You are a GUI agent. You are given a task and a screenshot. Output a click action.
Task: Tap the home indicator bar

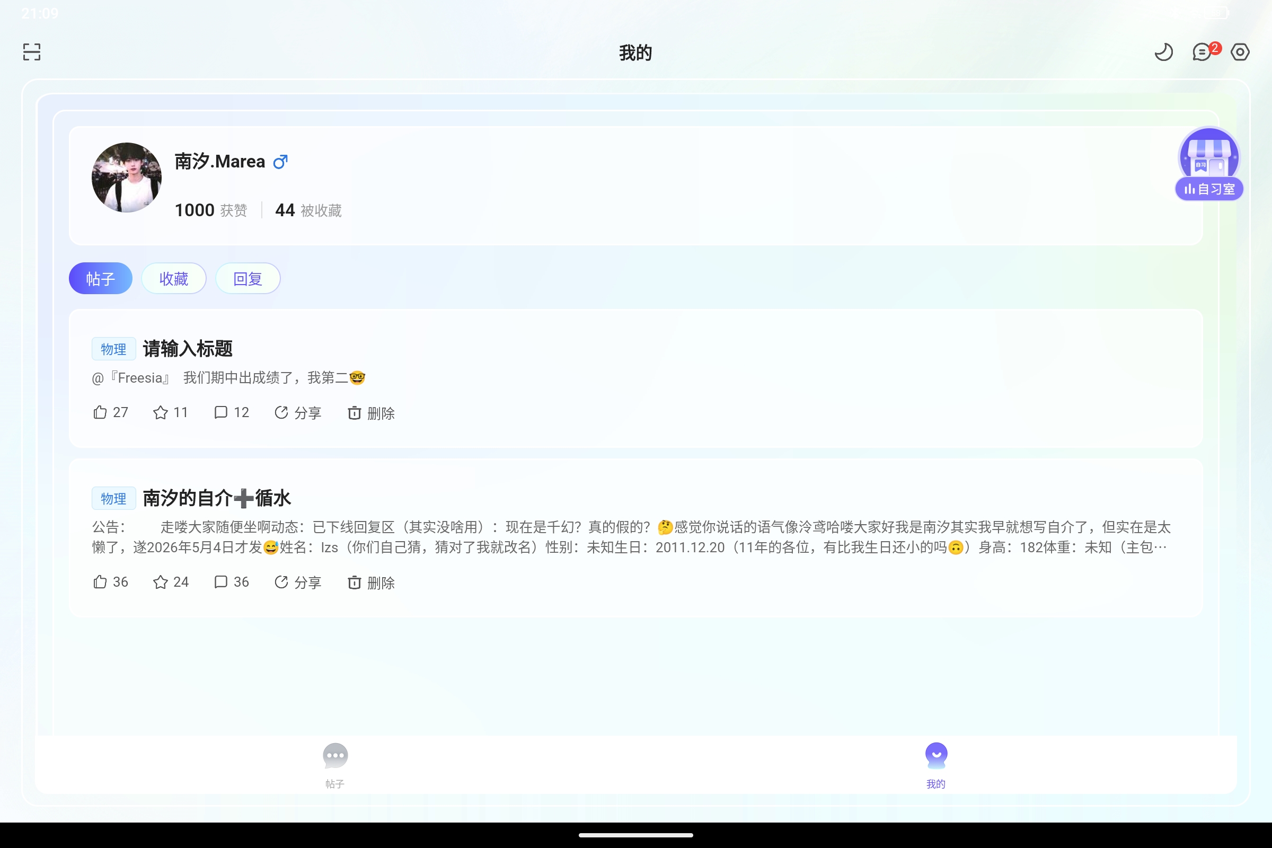click(636, 835)
